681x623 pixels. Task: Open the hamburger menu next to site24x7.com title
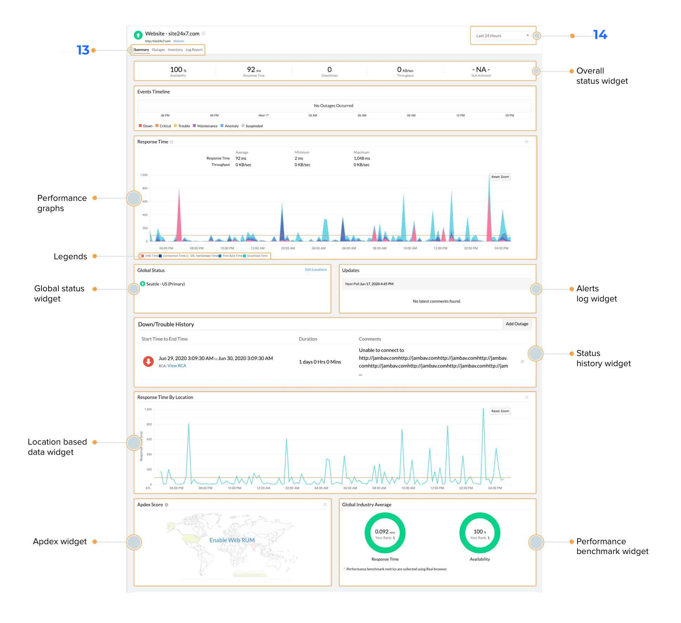point(203,33)
